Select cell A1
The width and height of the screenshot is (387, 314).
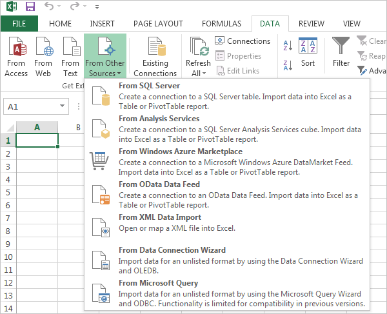pyautogui.click(x=37, y=141)
